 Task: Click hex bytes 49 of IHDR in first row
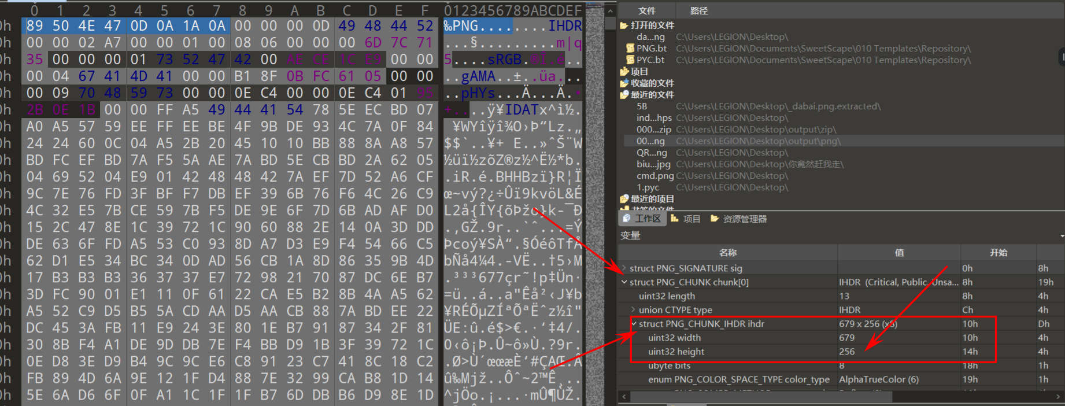[x=347, y=26]
